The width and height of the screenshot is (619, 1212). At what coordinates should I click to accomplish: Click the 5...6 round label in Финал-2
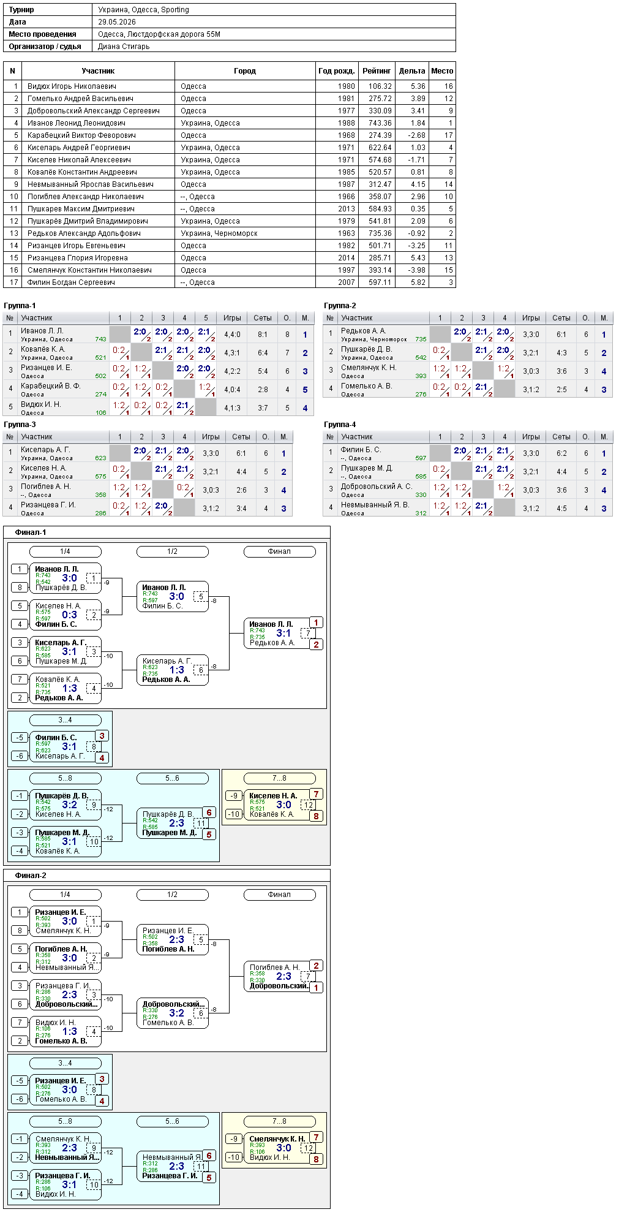[x=172, y=1121]
